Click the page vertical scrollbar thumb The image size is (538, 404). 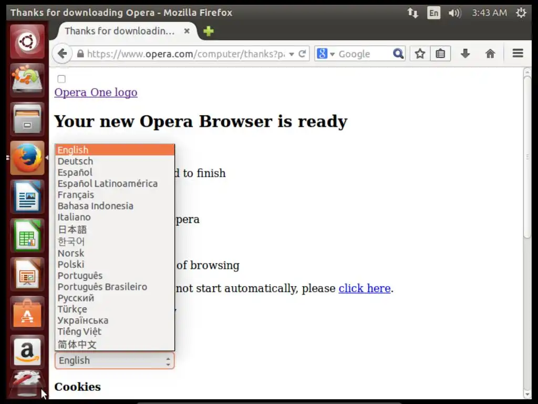527,156
